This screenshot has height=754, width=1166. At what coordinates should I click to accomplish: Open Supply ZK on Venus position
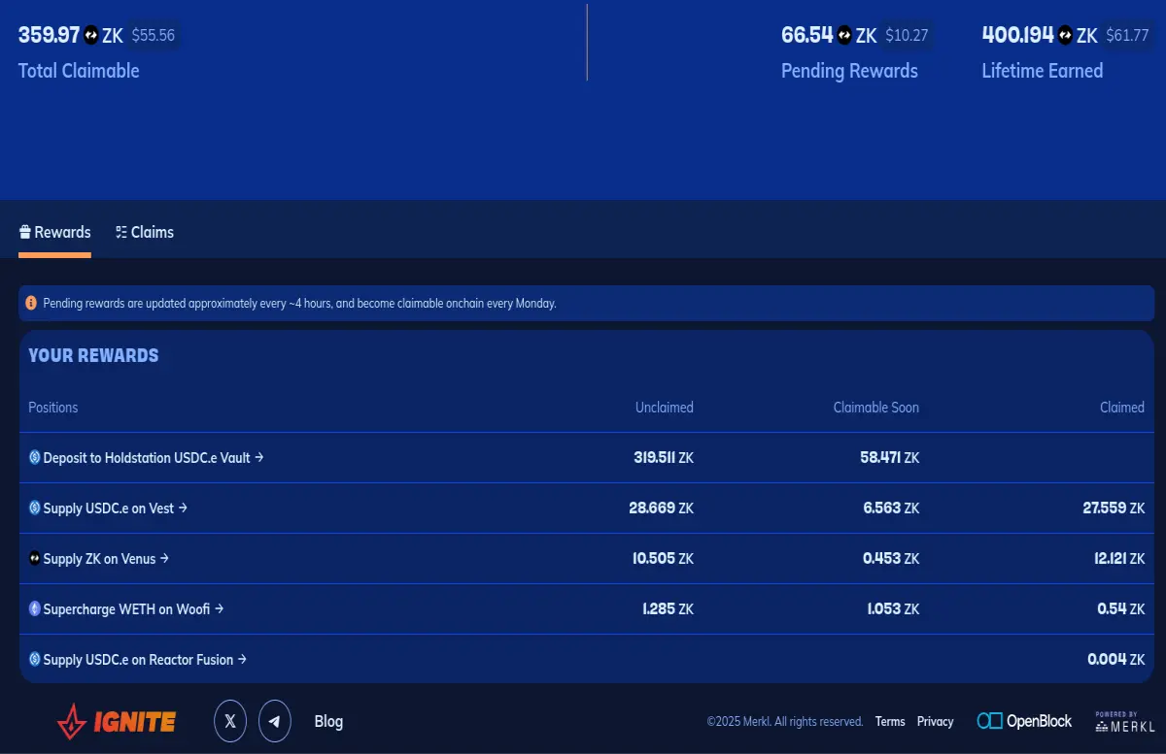pos(99,559)
